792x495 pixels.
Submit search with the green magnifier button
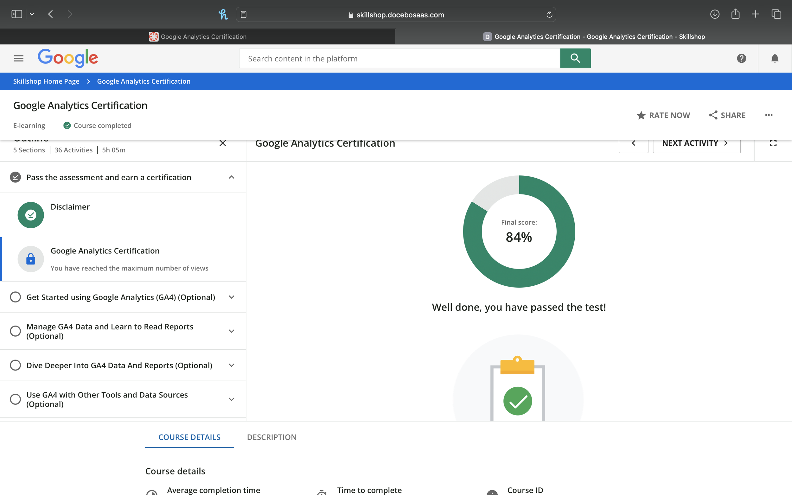point(575,58)
